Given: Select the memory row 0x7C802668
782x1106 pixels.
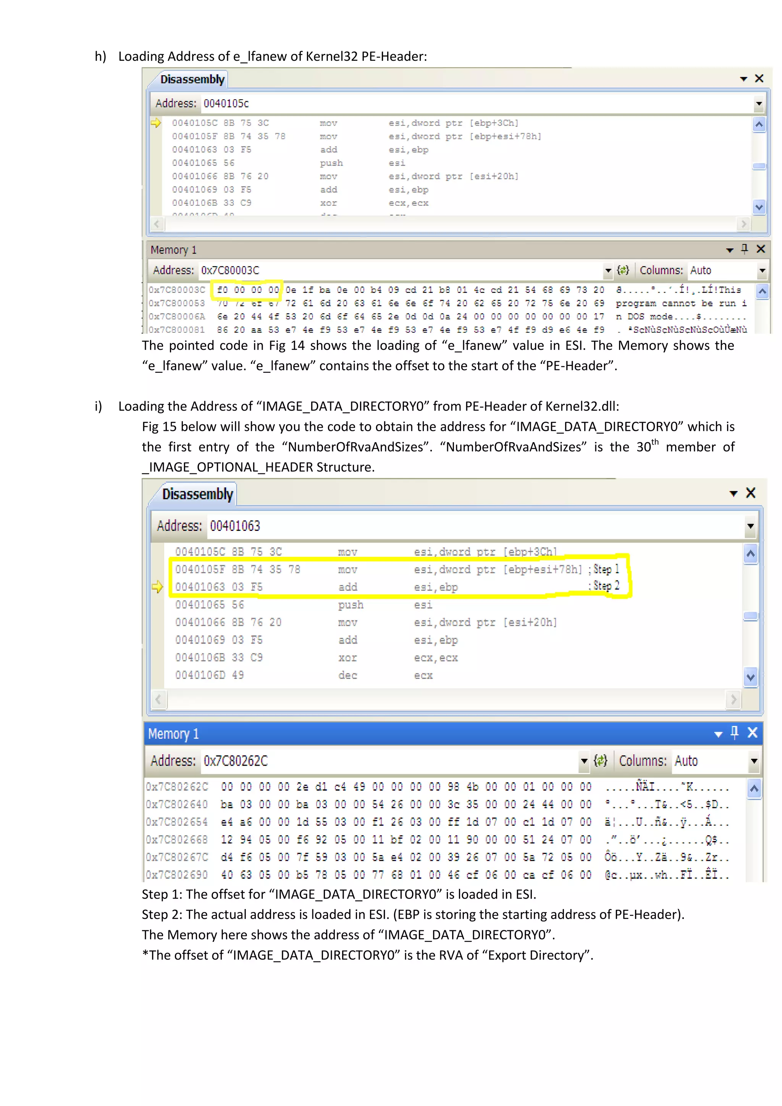Looking at the screenshot, I should [437, 839].
